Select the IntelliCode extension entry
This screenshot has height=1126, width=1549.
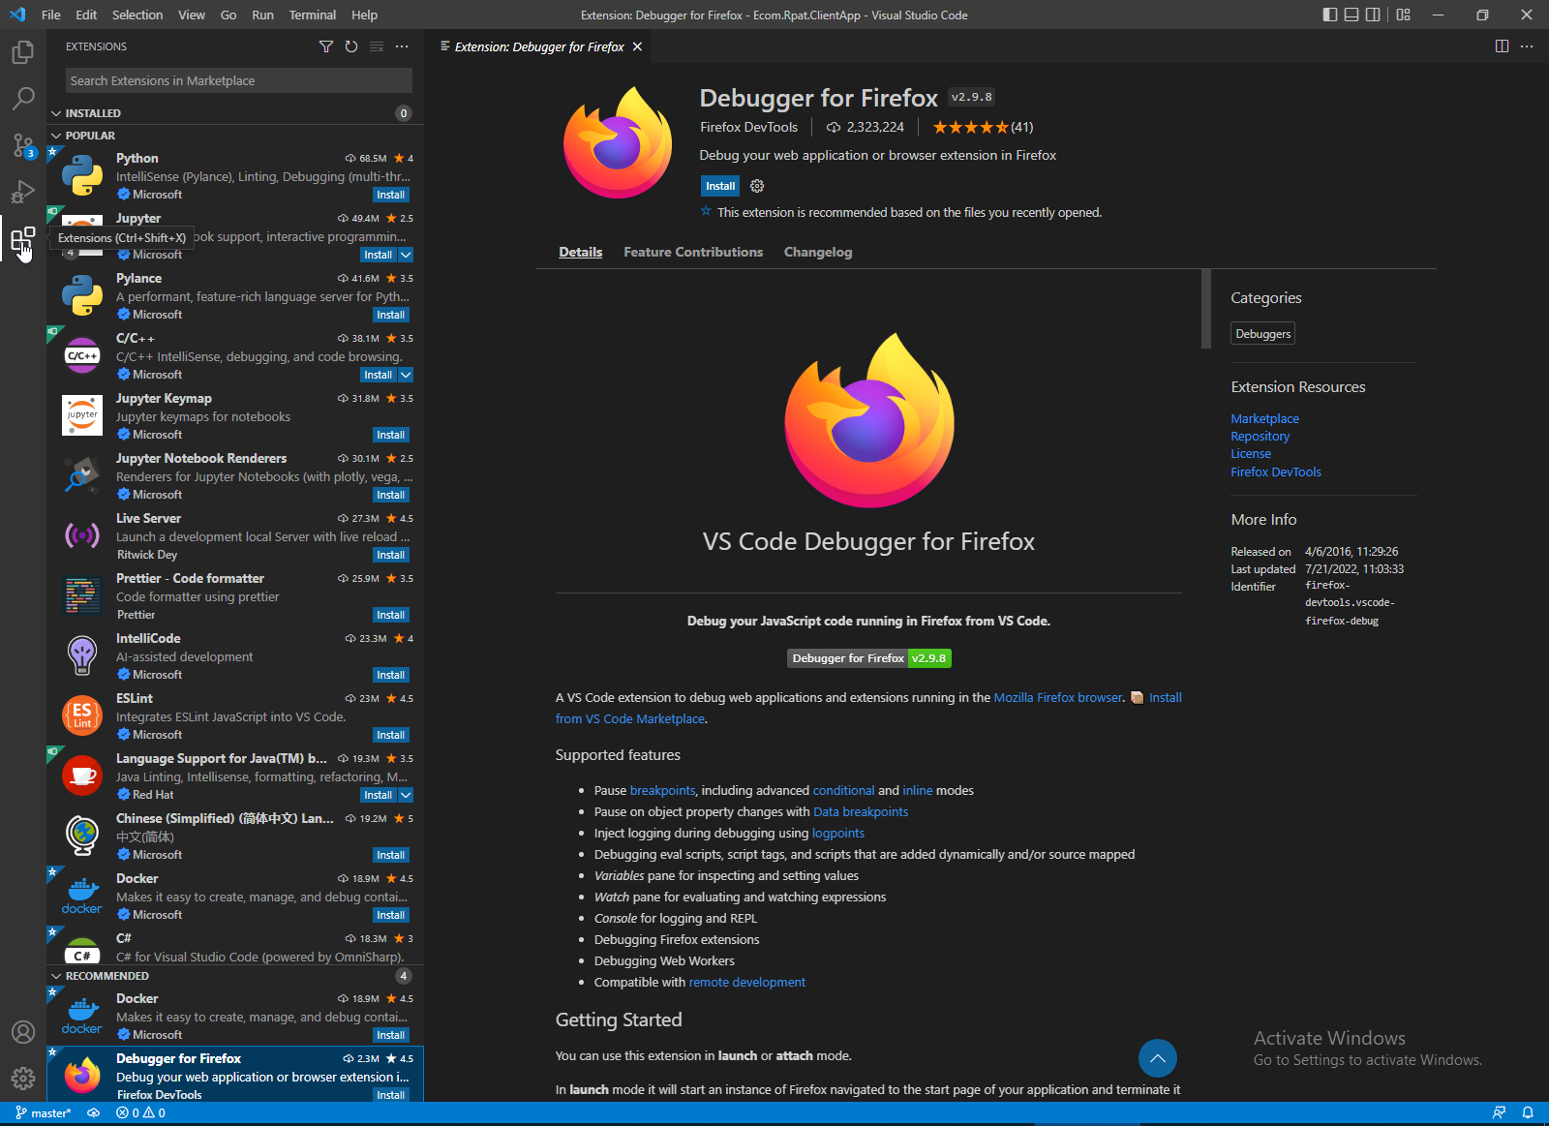click(x=235, y=656)
